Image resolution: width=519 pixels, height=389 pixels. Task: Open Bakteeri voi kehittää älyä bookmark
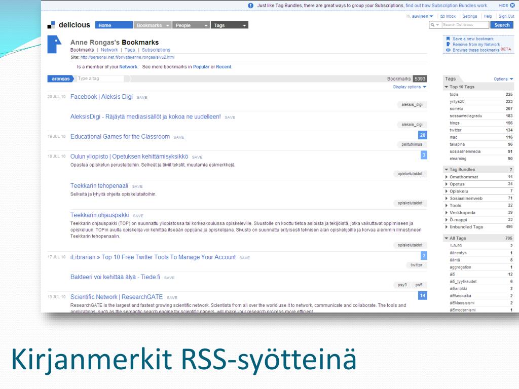click(x=115, y=277)
